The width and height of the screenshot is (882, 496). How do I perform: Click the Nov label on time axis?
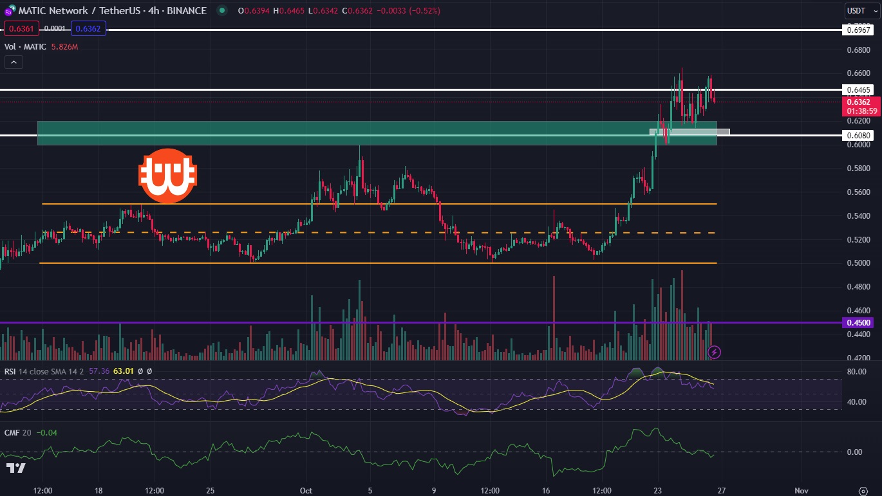point(801,490)
